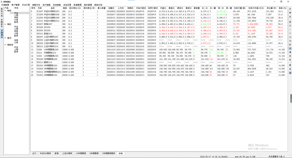Open the 板块分组 vertical side tab
The width and height of the screenshot is (292, 158).
2,12
